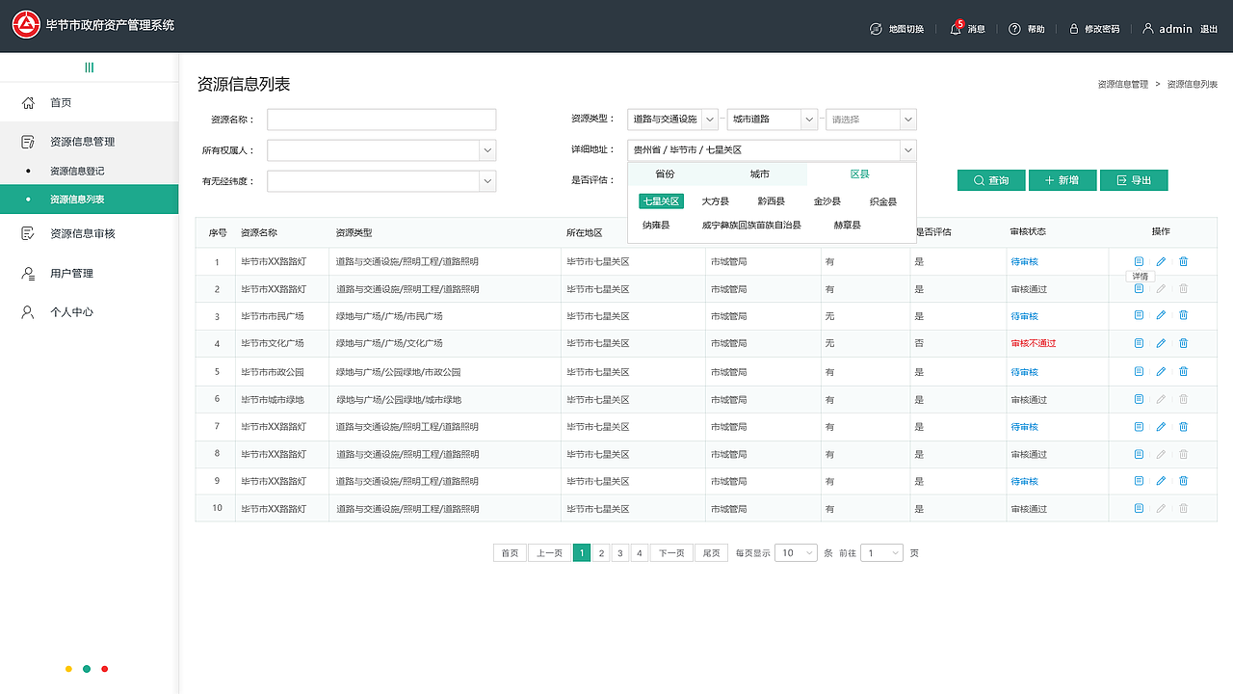Switch to the 区县 tab
The image size is (1233, 694).
(x=859, y=174)
